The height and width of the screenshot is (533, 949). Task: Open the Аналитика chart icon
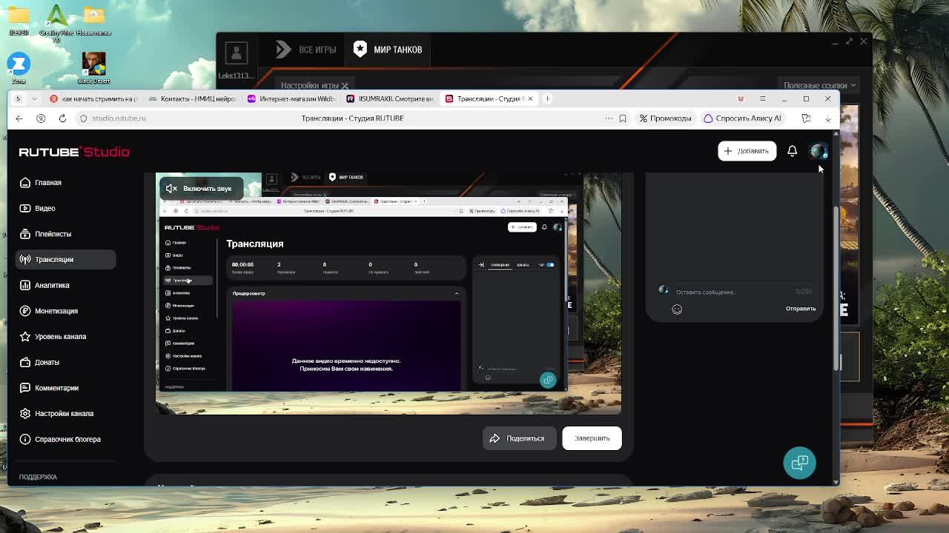tap(25, 285)
